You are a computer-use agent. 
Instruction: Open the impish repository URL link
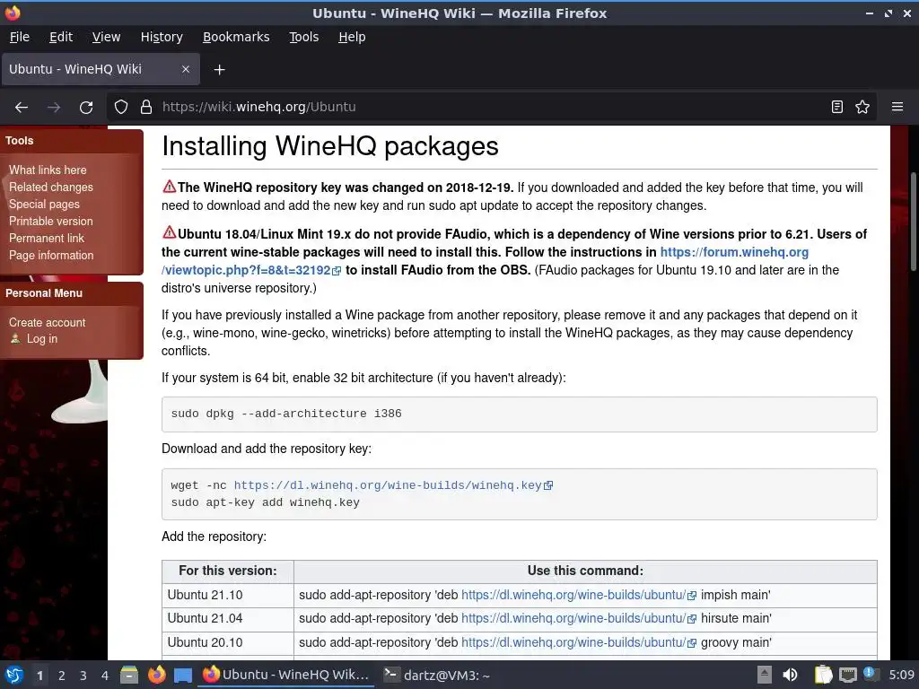573,595
